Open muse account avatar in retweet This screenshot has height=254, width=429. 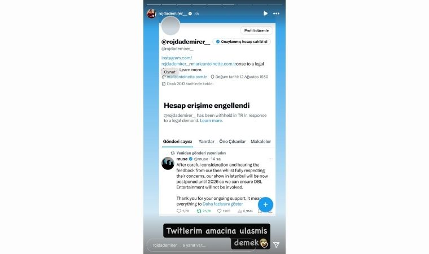tap(168, 163)
